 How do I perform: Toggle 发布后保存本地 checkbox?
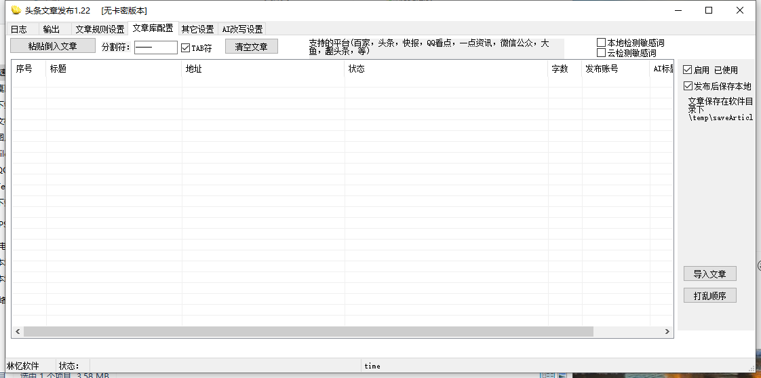pyautogui.click(x=688, y=86)
